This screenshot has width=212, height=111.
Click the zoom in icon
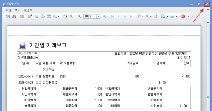(104, 16)
